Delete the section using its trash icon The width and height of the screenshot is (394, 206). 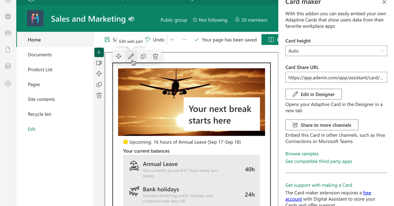click(99, 95)
